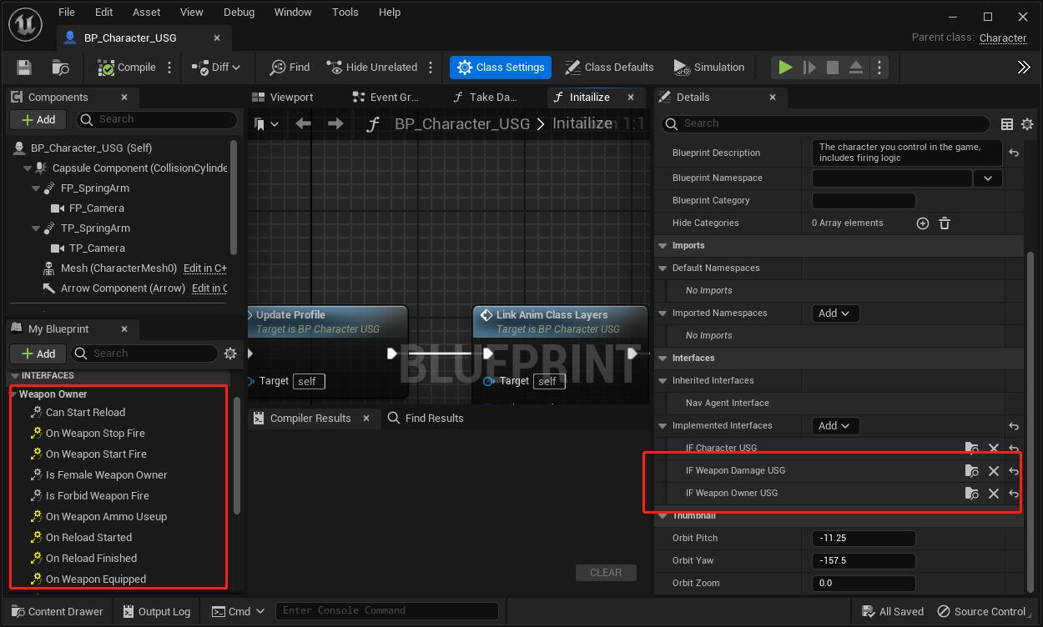The image size is (1043, 627).
Task: Add element to Hide Categories array
Action: tap(923, 223)
